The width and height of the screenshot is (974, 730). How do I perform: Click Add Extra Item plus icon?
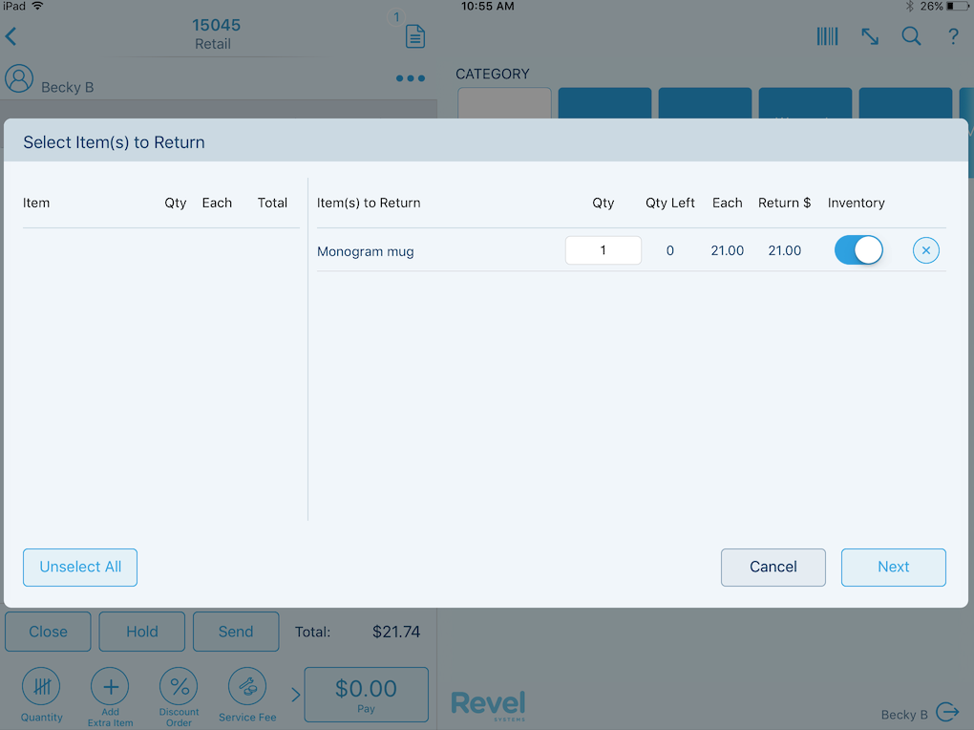tap(110, 687)
